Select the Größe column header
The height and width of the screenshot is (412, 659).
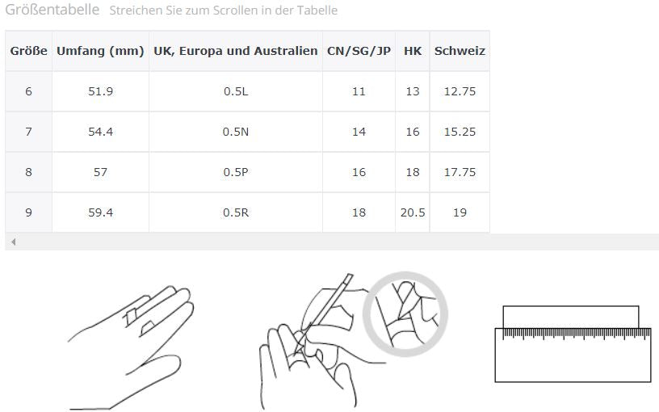click(28, 51)
